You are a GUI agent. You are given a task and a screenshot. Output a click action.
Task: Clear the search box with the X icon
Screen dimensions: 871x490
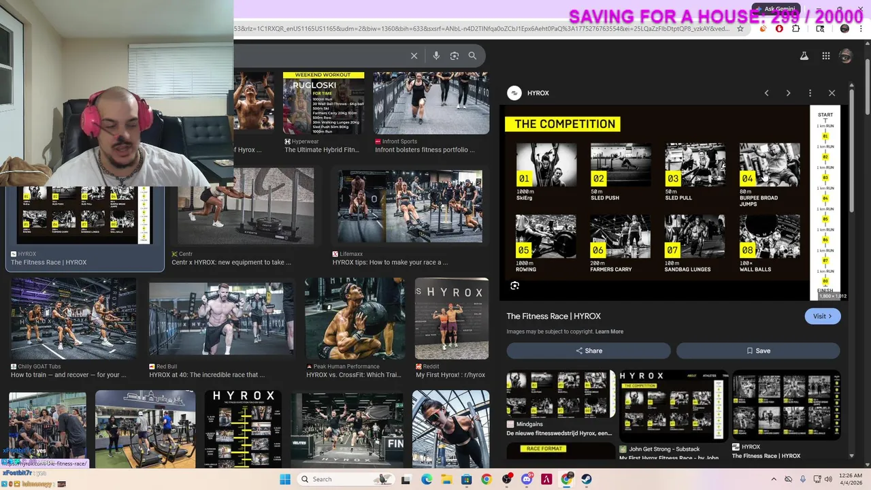click(414, 56)
